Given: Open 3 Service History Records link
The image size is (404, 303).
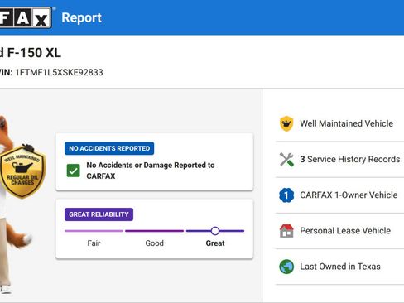Looking at the screenshot, I should (350, 159).
